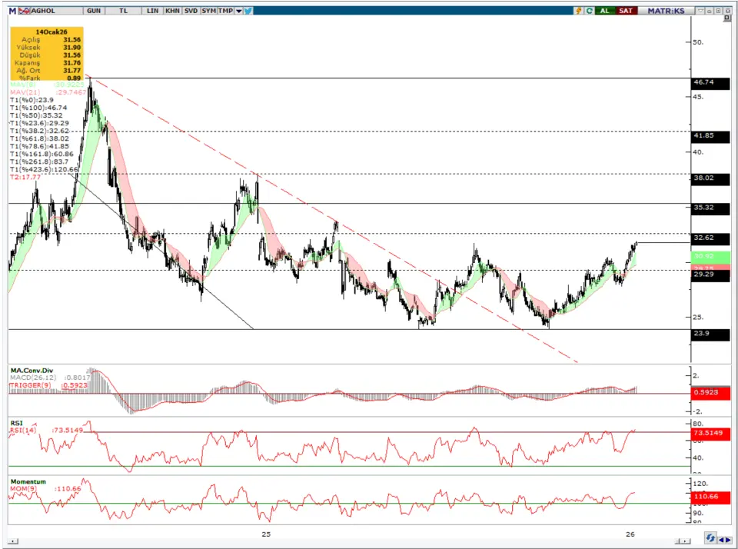The image size is (738, 549).
Task: Select the SYM toolbar item
Action: pyautogui.click(x=208, y=11)
